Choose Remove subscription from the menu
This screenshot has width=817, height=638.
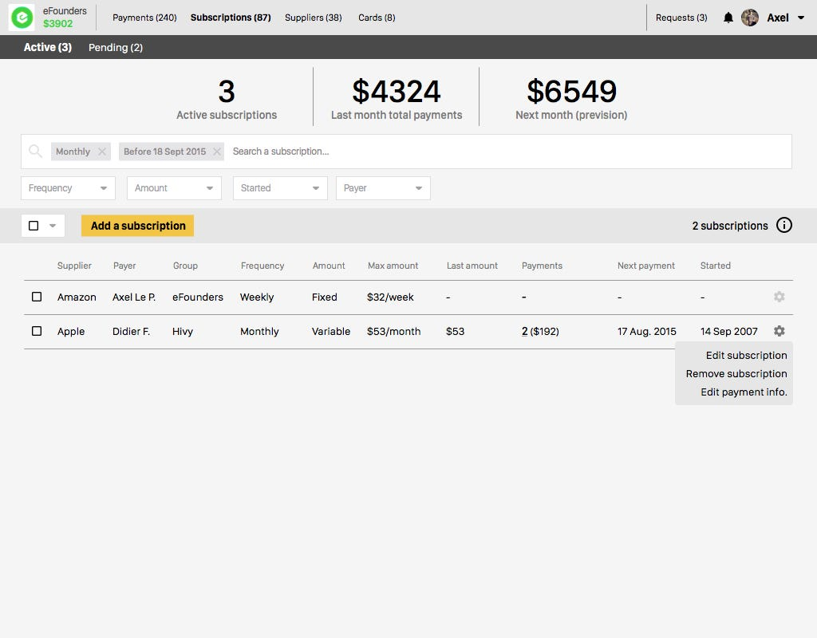point(736,373)
